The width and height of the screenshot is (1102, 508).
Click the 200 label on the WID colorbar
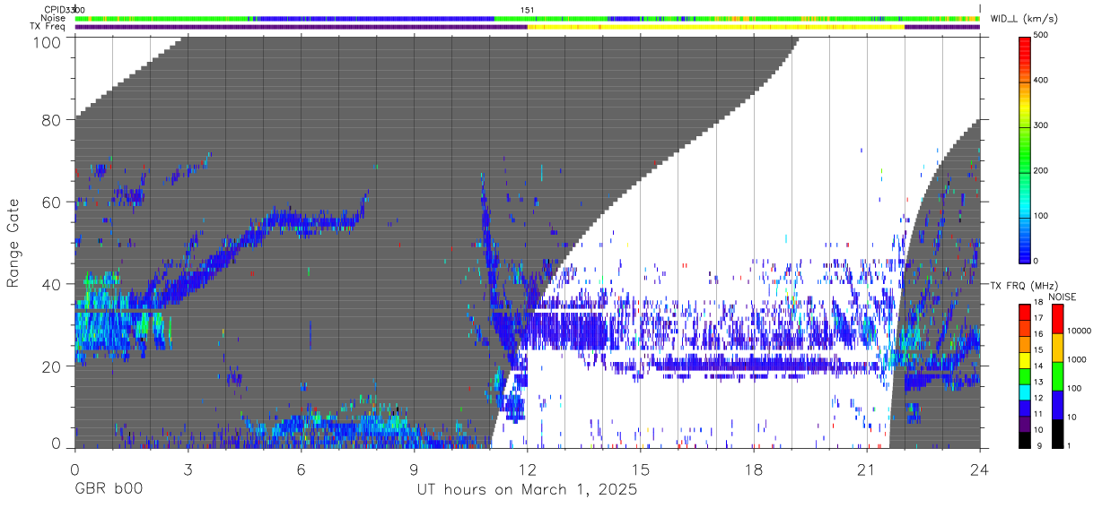point(1039,170)
